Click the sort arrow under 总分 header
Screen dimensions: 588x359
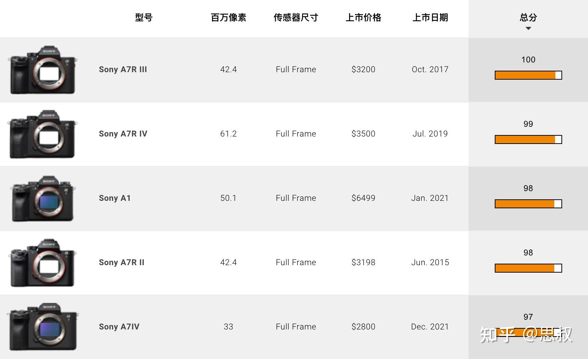pyautogui.click(x=528, y=28)
